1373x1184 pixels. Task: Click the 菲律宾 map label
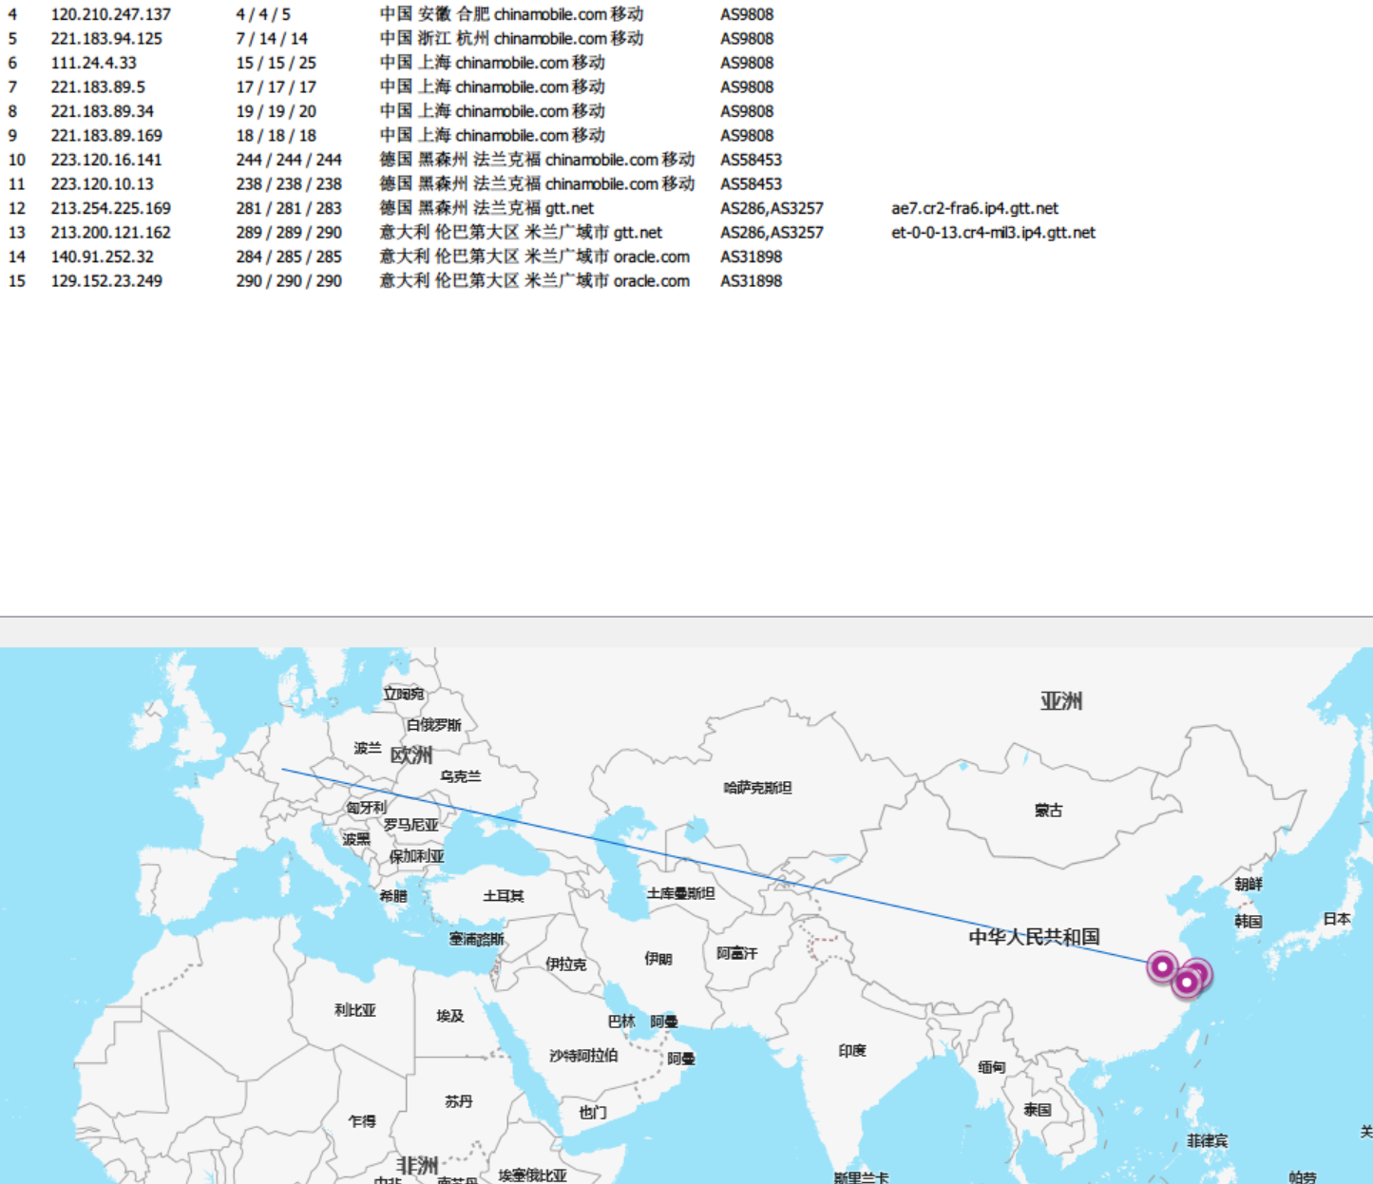1207,1140
